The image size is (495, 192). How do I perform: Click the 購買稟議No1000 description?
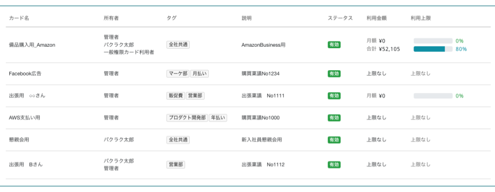point(260,118)
